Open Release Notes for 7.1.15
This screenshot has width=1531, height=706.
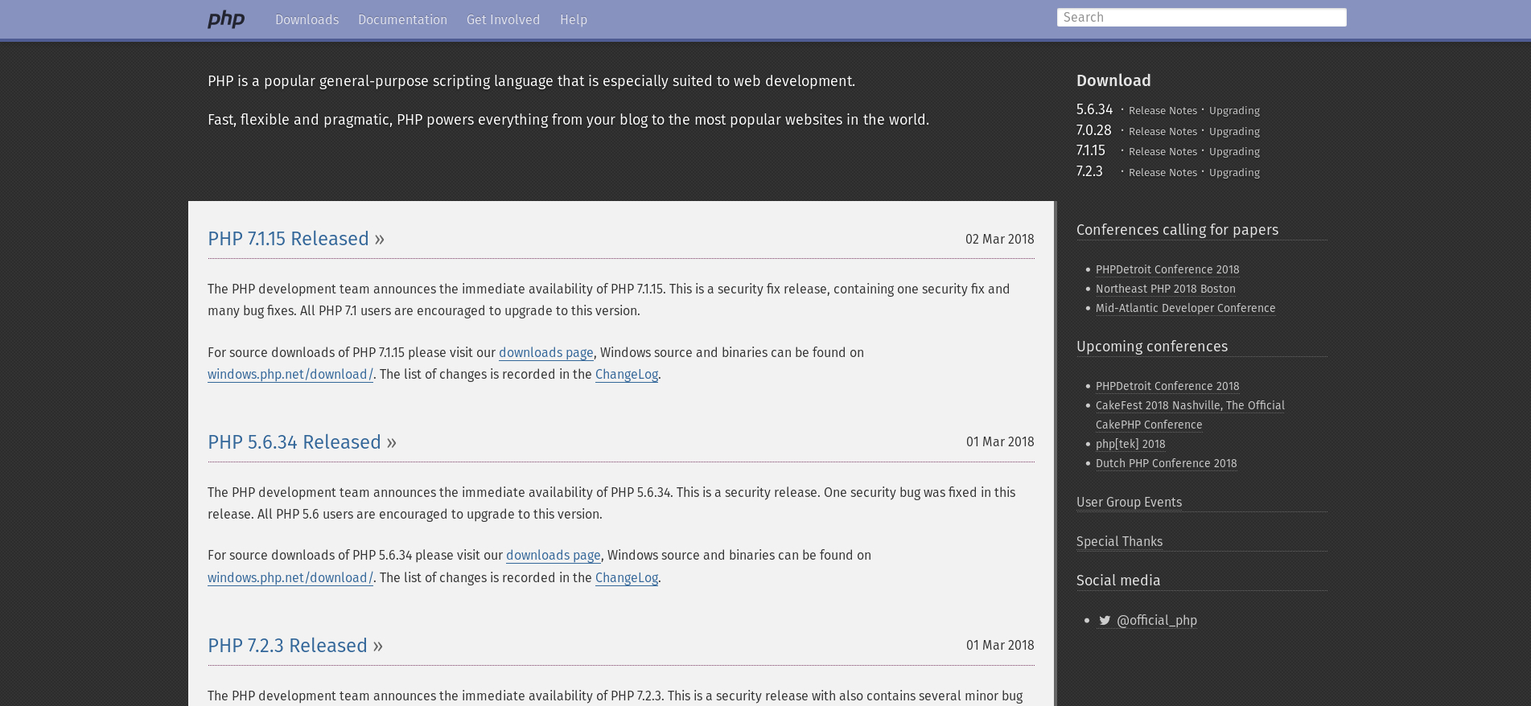point(1163,152)
